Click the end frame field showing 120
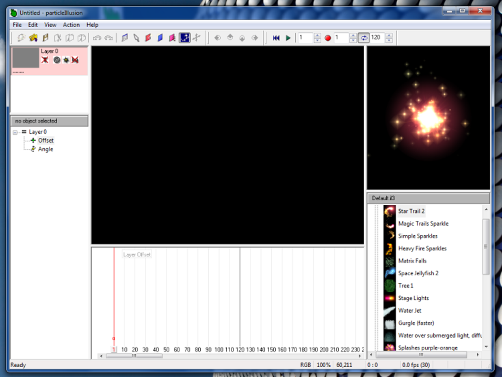The width and height of the screenshot is (502, 377). pyautogui.click(x=377, y=38)
